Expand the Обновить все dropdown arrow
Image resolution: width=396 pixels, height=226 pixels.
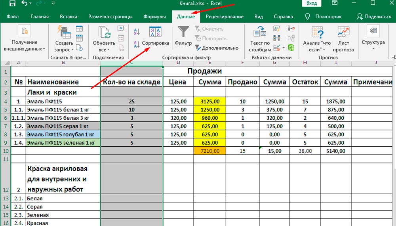(x=109, y=50)
